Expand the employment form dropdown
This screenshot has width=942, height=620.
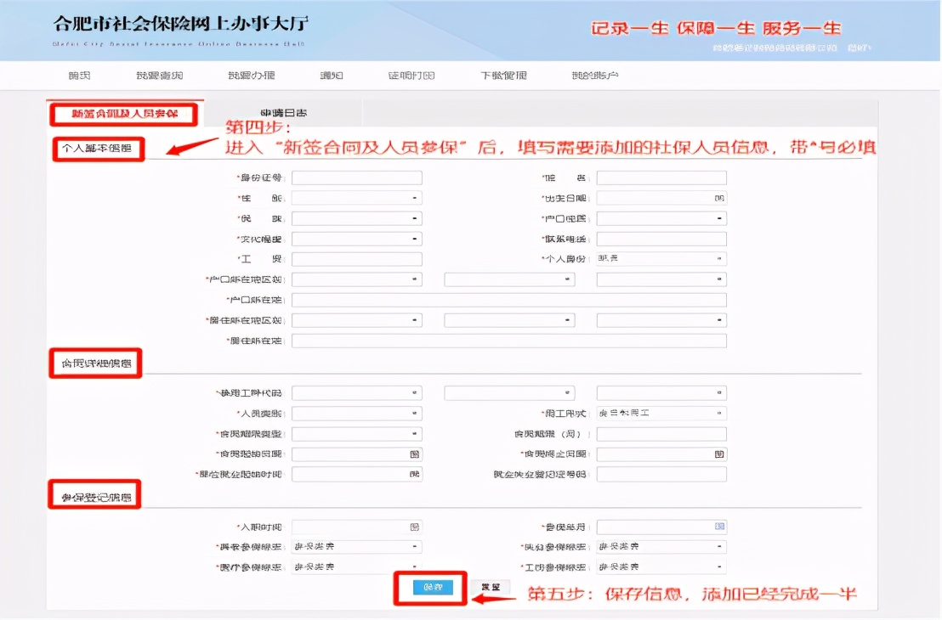coord(661,413)
